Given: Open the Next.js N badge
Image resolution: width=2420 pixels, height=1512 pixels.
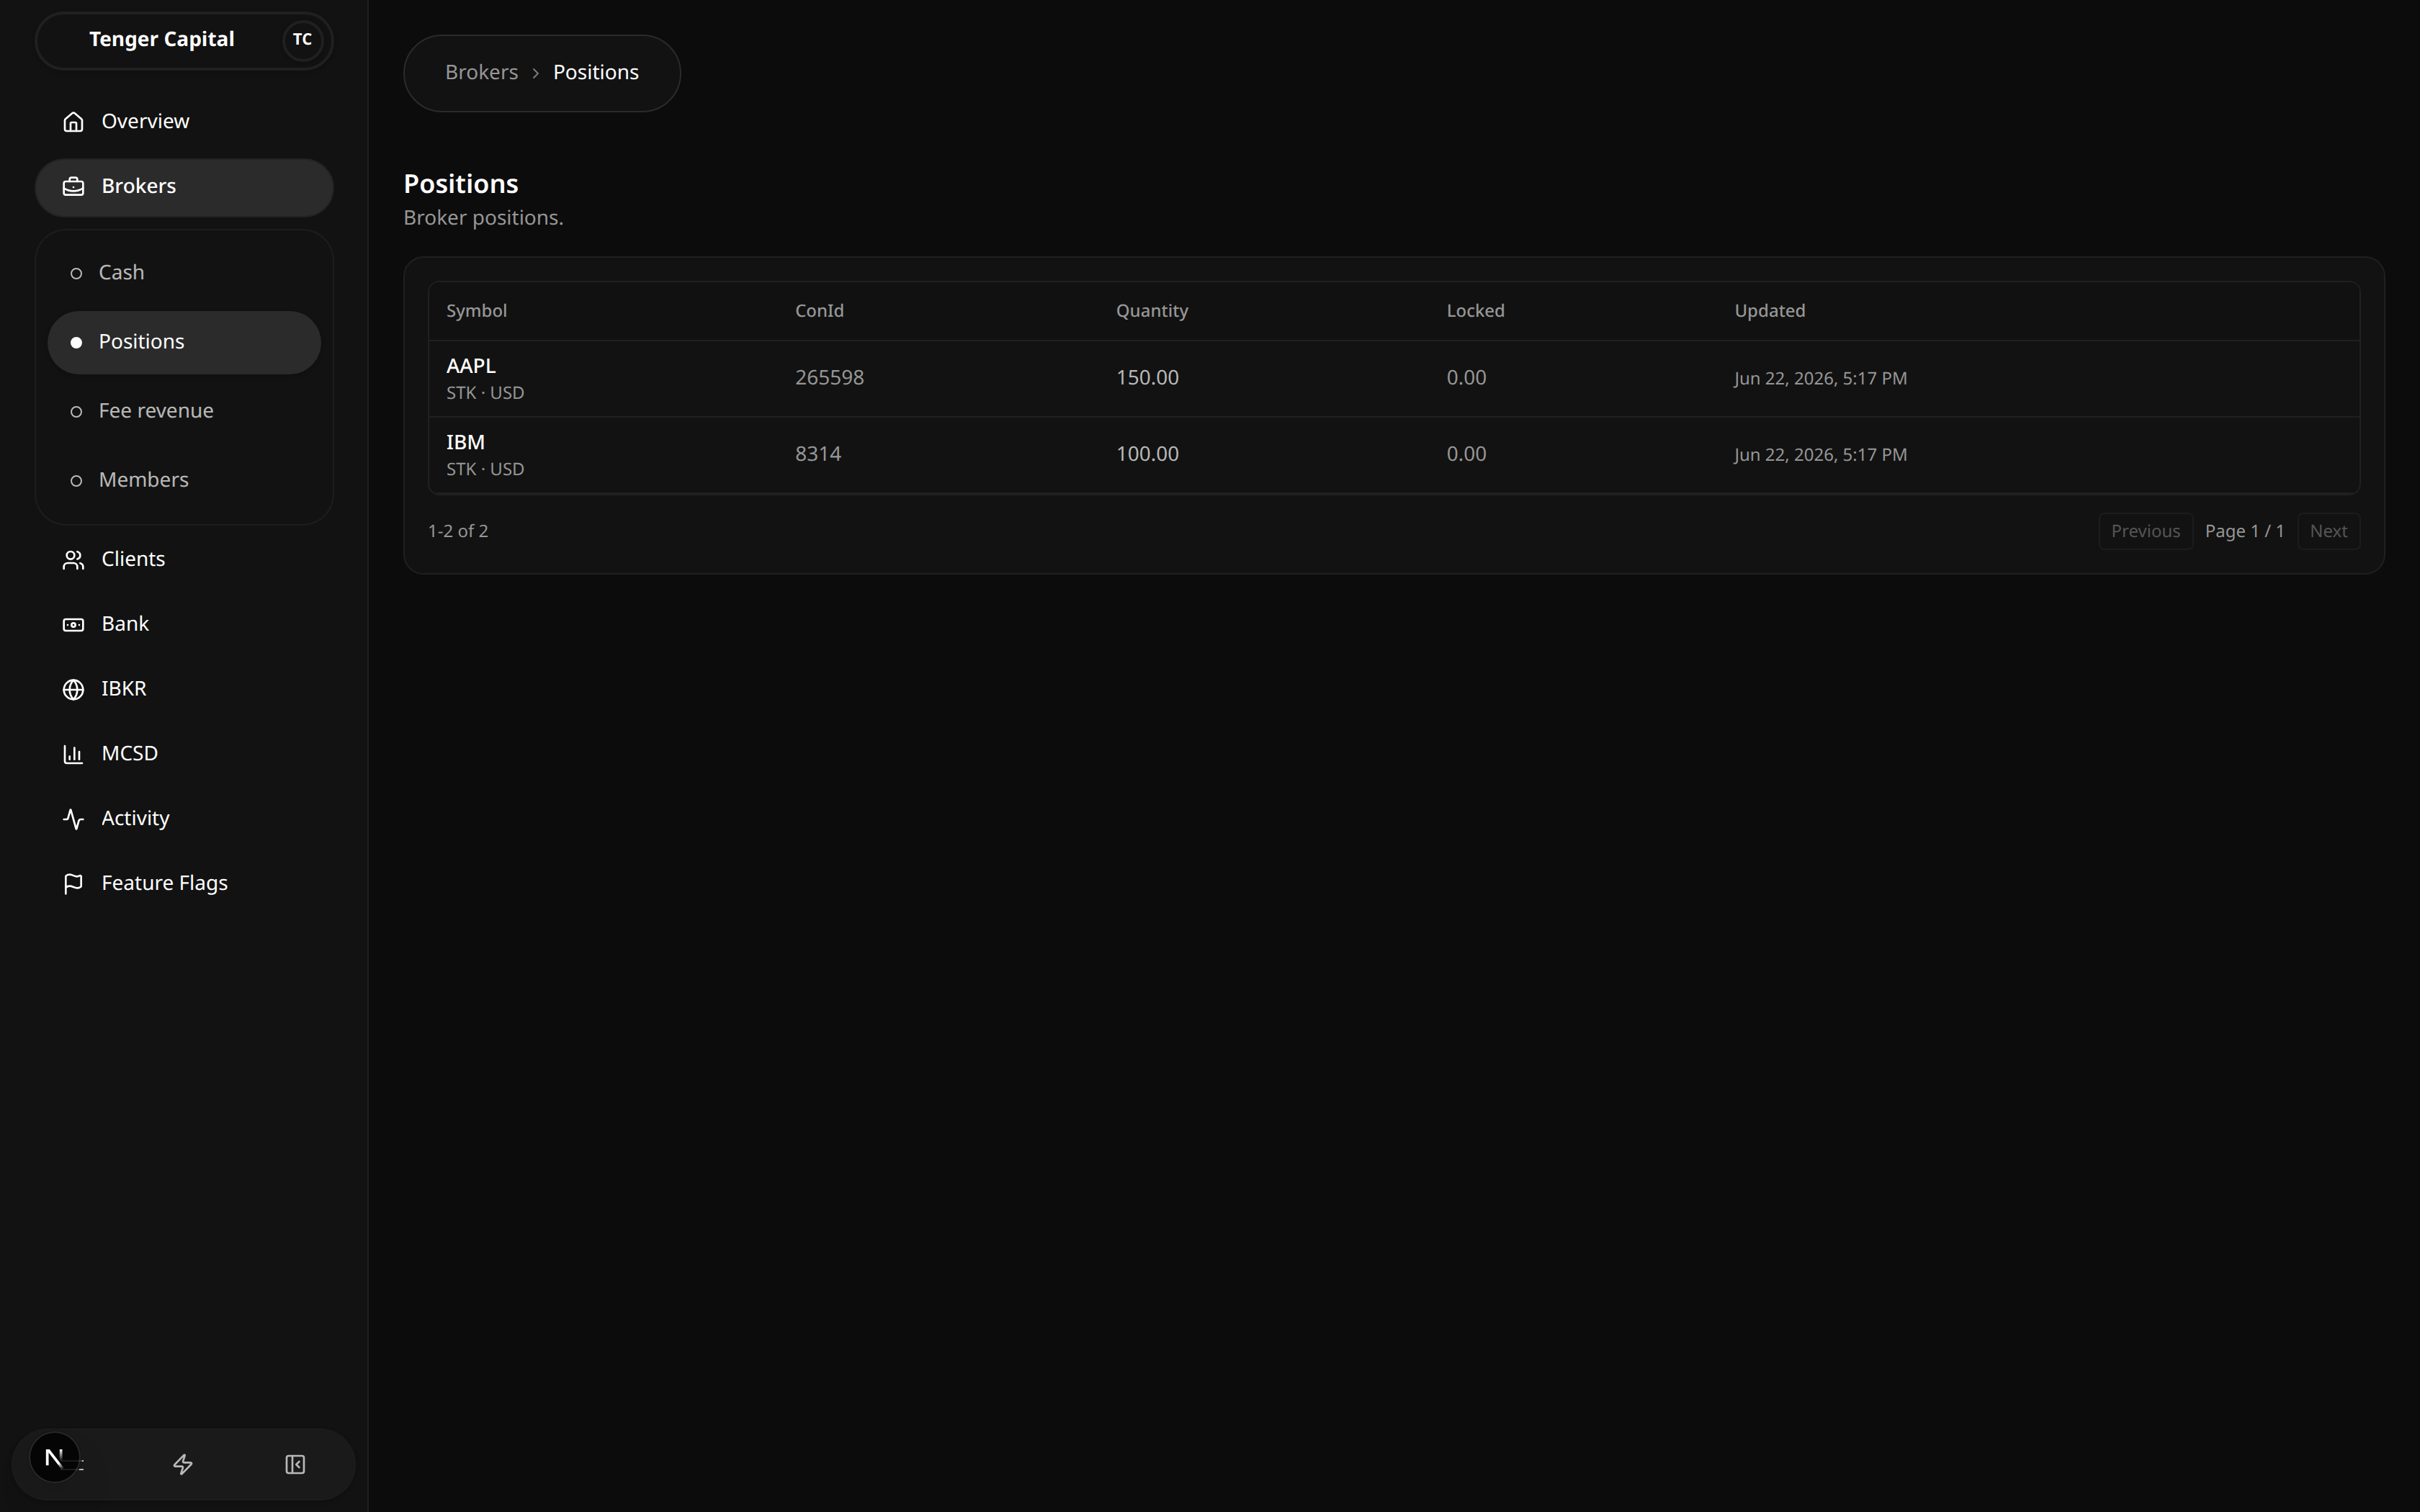Looking at the screenshot, I should [x=55, y=1458].
